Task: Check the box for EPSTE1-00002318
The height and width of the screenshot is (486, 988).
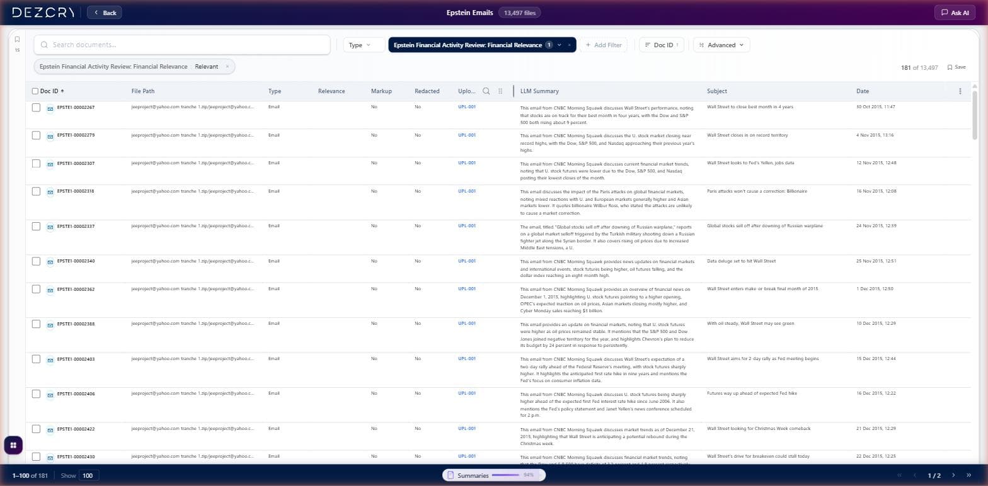Action: 36,191
